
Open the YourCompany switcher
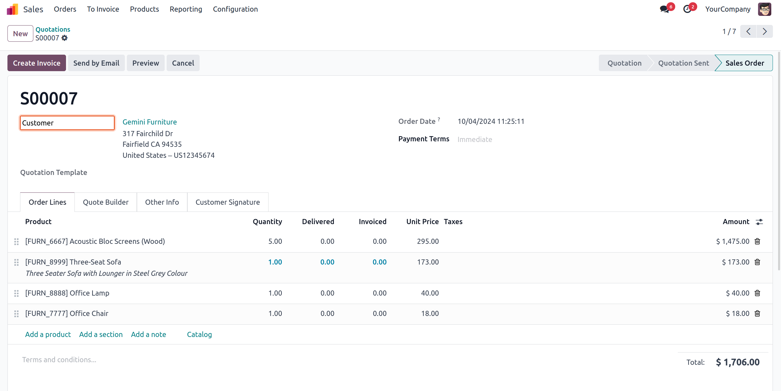(x=728, y=9)
